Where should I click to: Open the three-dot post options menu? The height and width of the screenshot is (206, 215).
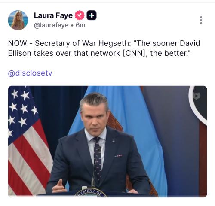[x=201, y=20]
